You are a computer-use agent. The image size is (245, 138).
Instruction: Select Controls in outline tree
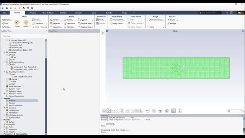[x=12, y=103]
